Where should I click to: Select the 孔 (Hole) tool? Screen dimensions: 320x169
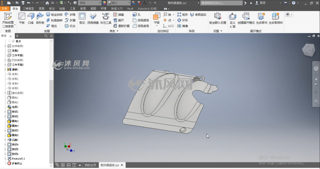click(x=137, y=14)
